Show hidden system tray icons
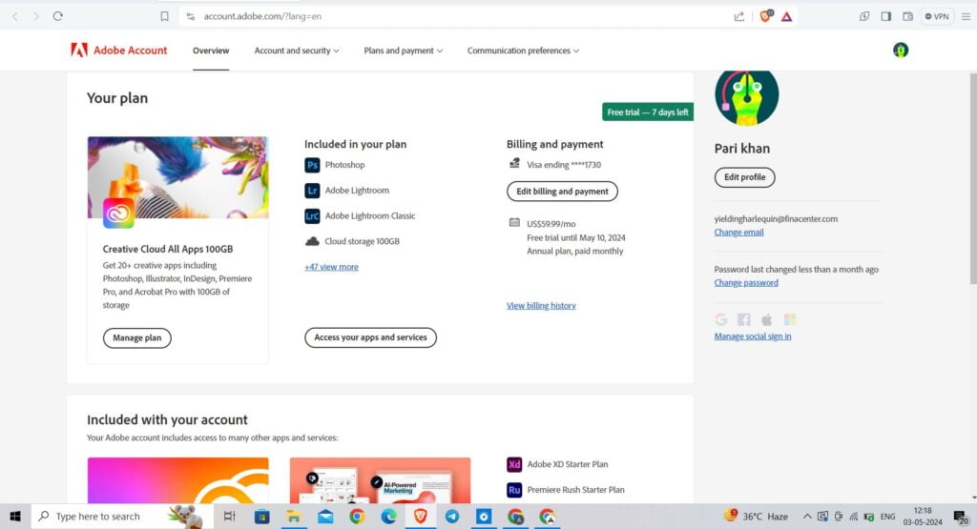Image resolution: width=977 pixels, height=529 pixels. 807,517
